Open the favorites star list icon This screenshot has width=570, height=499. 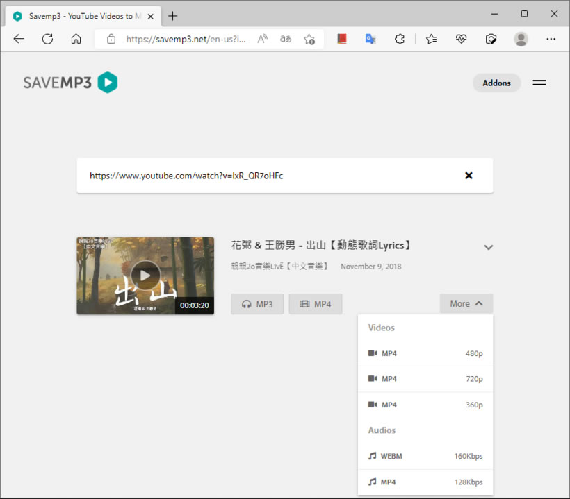click(432, 39)
